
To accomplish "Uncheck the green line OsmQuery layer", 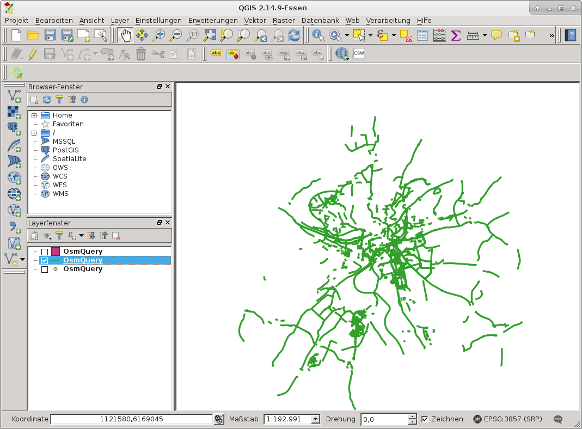I will (45, 261).
